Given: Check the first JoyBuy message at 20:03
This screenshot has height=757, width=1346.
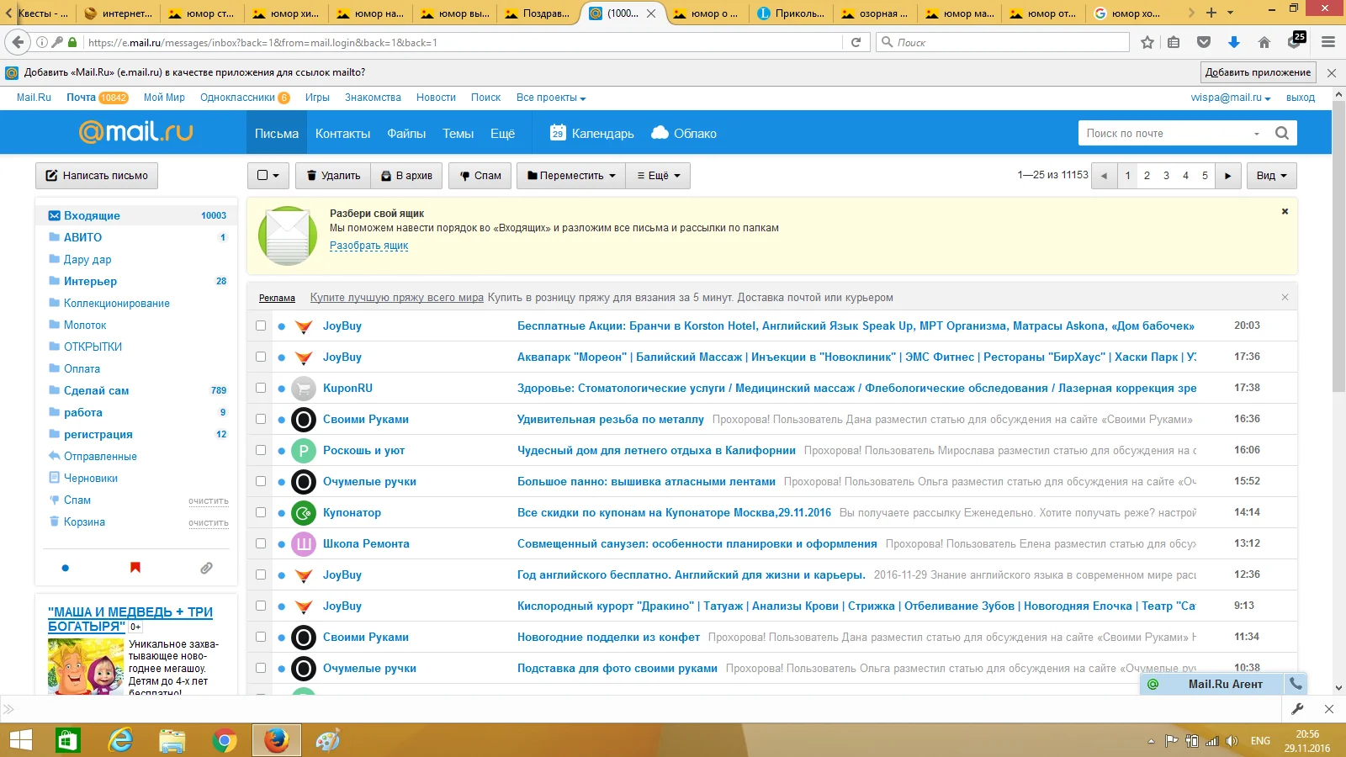Looking at the screenshot, I should [x=261, y=326].
